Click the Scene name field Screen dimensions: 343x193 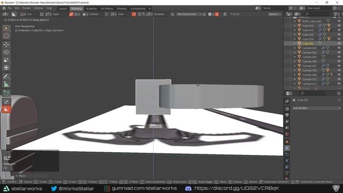point(275,9)
